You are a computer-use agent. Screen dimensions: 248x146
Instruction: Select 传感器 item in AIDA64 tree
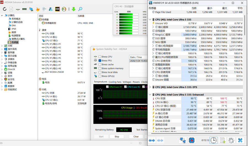(x=13, y=42)
